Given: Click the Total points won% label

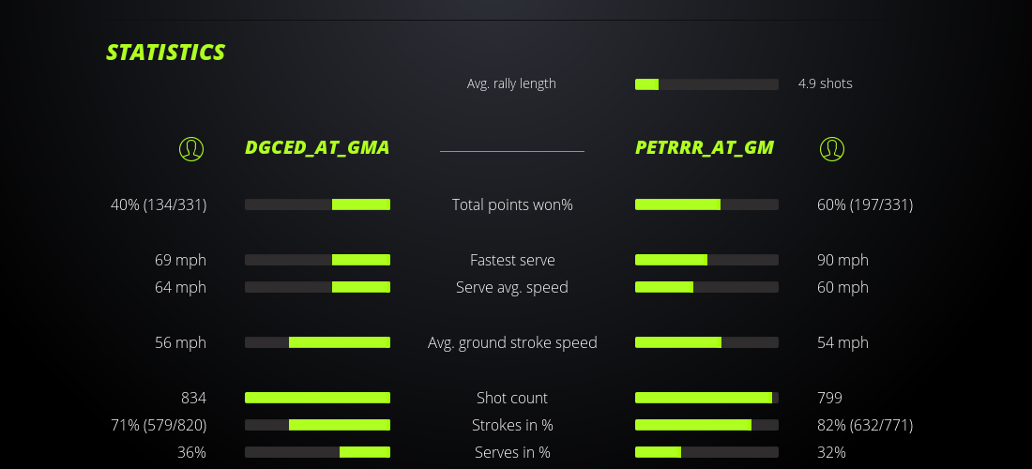Looking at the screenshot, I should coord(512,204).
